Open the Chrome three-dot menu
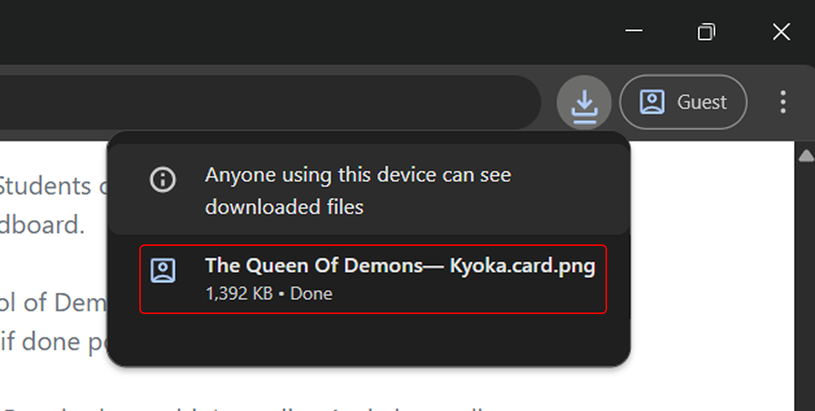Screen dimensions: 815x411 783,102
